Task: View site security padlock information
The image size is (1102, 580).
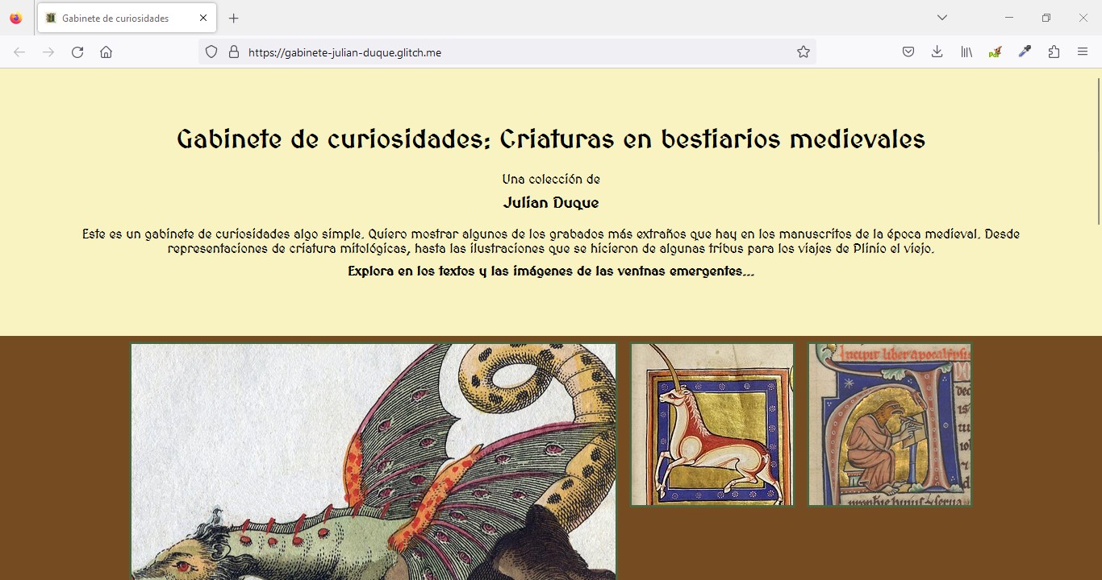Action: pos(234,52)
